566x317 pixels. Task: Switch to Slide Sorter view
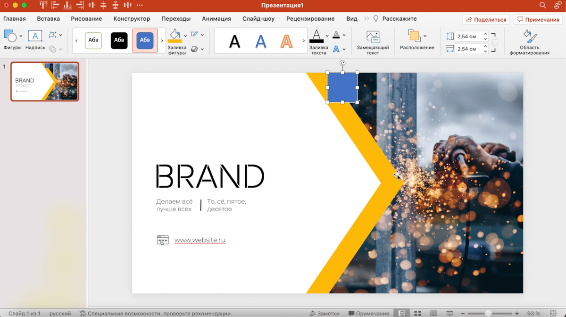tap(417, 313)
